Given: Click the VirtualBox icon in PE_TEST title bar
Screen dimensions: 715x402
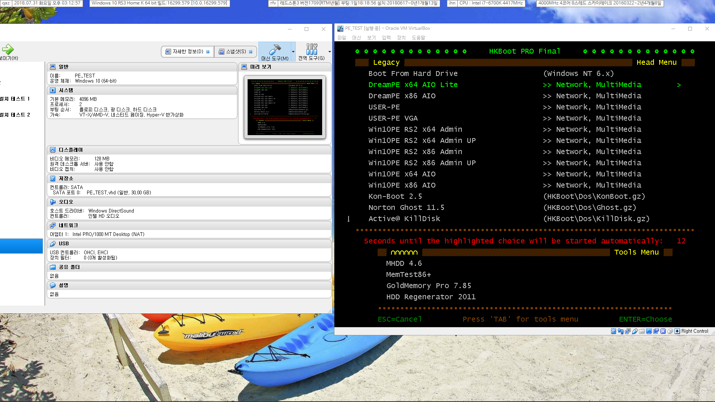Looking at the screenshot, I should click(340, 28).
